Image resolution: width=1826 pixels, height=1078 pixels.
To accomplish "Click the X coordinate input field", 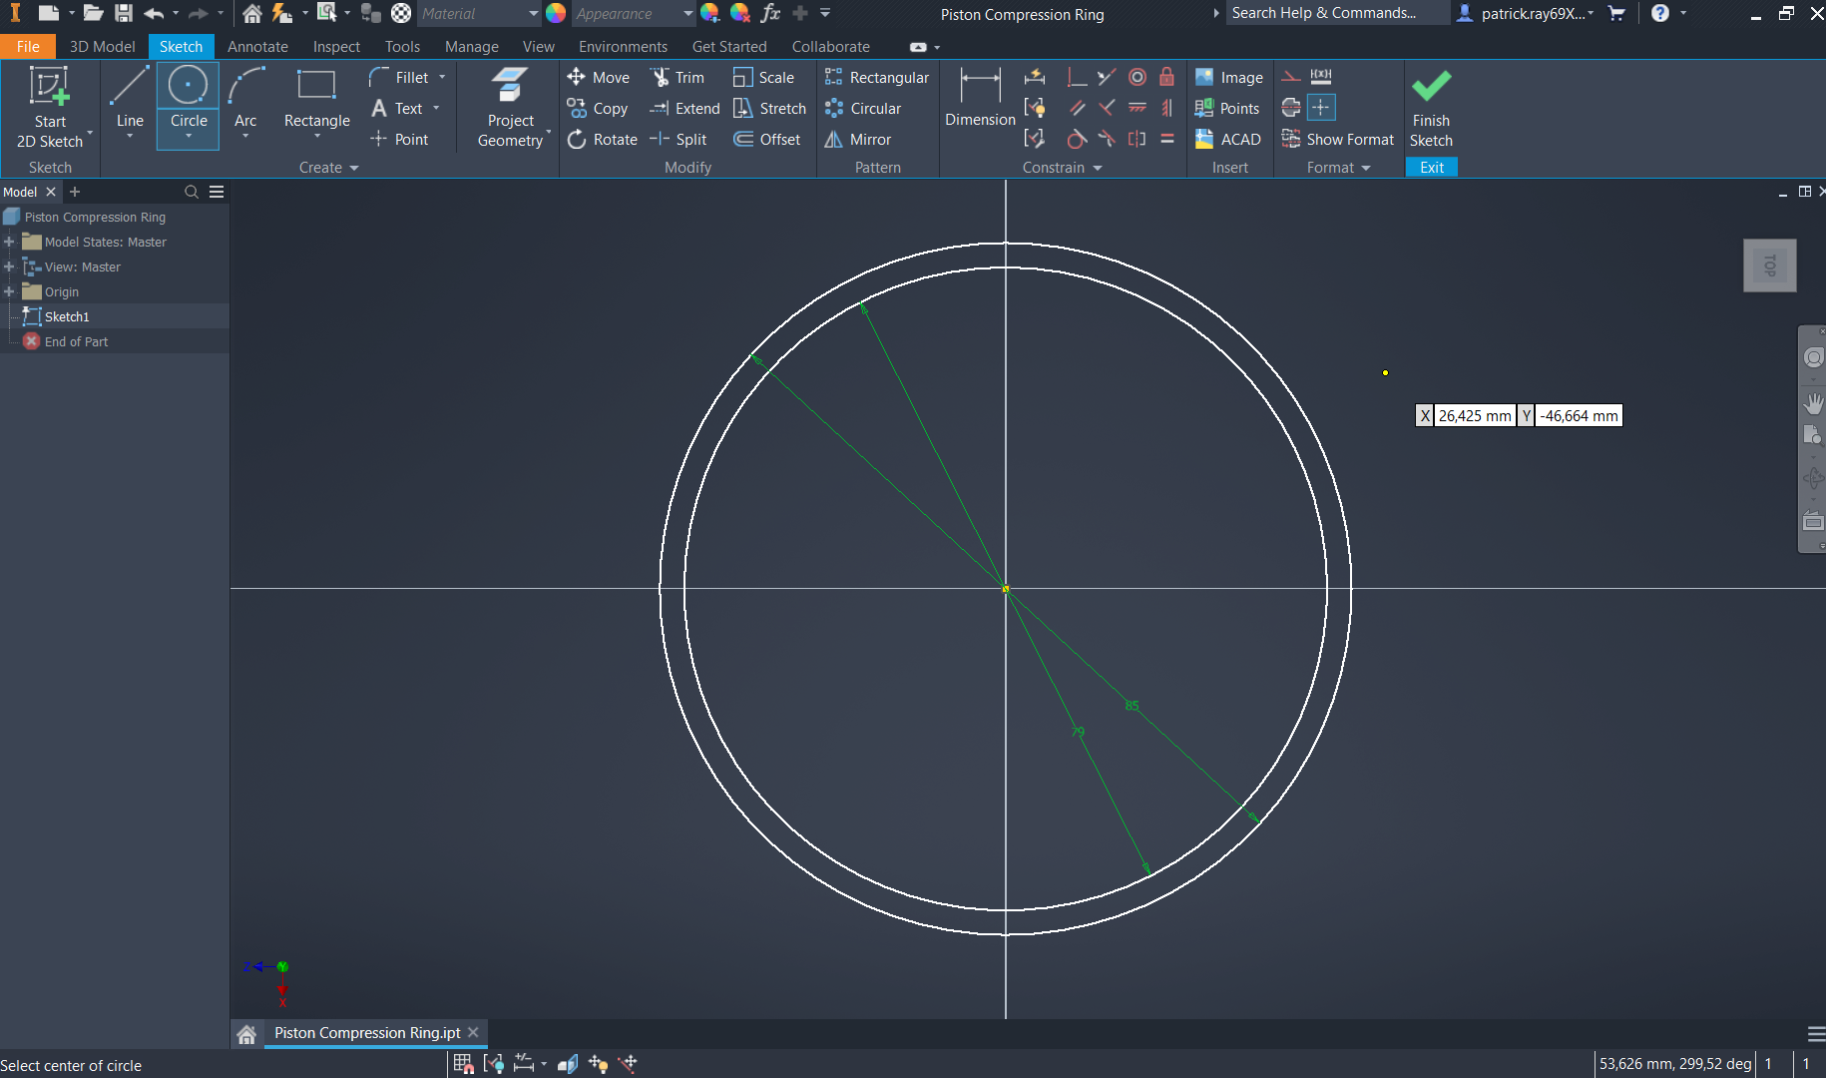I will pyautogui.click(x=1474, y=416).
